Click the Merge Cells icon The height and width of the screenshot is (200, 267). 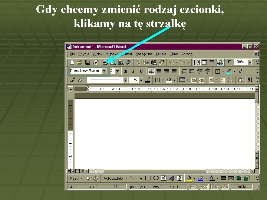point(194,80)
